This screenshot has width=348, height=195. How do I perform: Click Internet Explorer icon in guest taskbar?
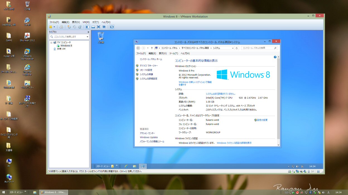pyautogui.click(x=126, y=166)
